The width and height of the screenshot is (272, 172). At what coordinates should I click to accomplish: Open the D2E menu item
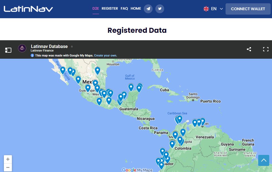pos(96,9)
